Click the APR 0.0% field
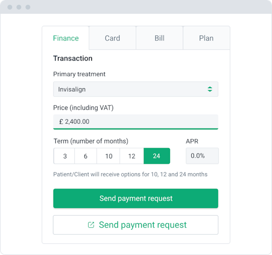The image size is (272, 255). coord(202,156)
